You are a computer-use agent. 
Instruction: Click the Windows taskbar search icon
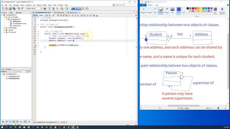6,127
